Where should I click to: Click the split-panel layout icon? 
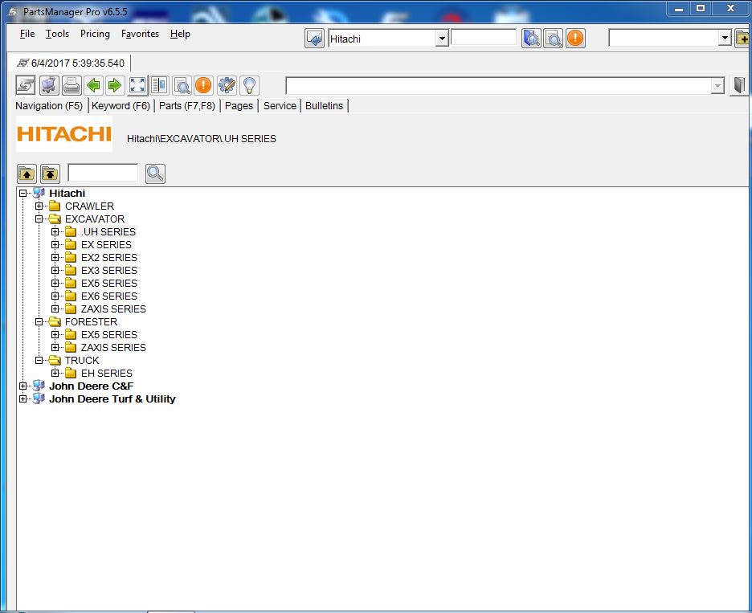pyautogui.click(x=159, y=85)
